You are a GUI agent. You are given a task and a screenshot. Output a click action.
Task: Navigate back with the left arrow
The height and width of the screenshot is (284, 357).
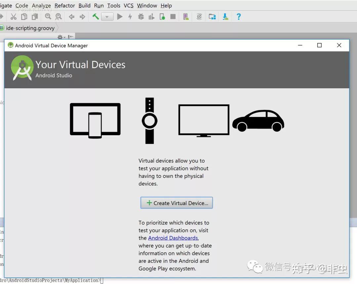point(72,17)
